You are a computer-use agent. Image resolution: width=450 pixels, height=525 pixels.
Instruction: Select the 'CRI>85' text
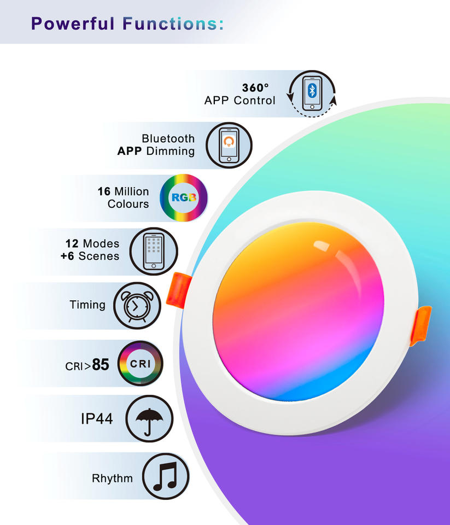click(x=87, y=365)
